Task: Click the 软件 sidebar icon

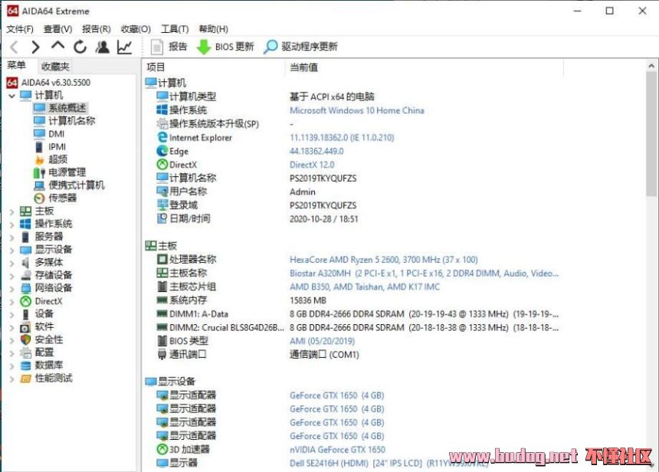Action: tap(25, 327)
